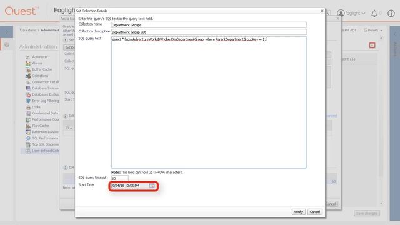Click the Error Log Filtering shield icon
The height and width of the screenshot is (225, 400).
pos(28,101)
